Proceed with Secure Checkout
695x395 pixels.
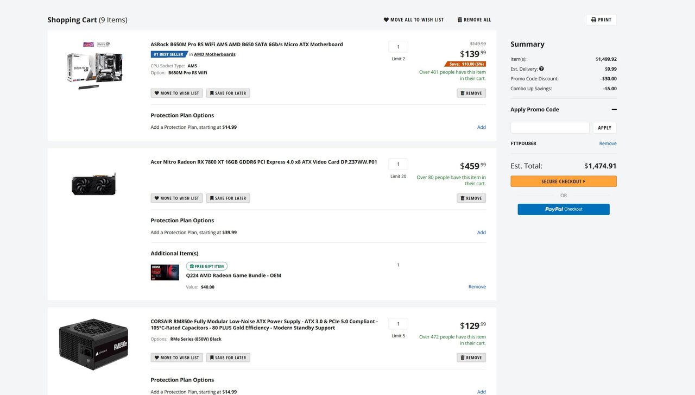(563, 181)
